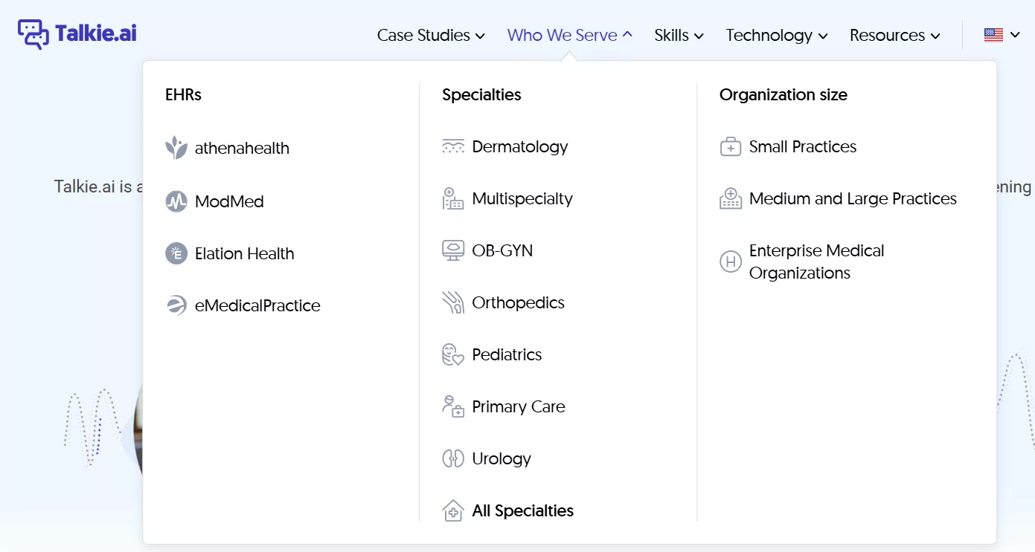Click the Dermatology skin icon
The height and width of the screenshot is (552, 1035).
pos(453,146)
